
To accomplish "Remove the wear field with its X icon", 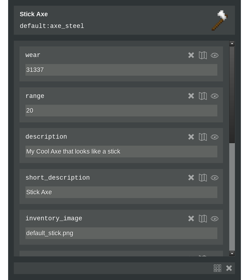I will pos(191,55).
